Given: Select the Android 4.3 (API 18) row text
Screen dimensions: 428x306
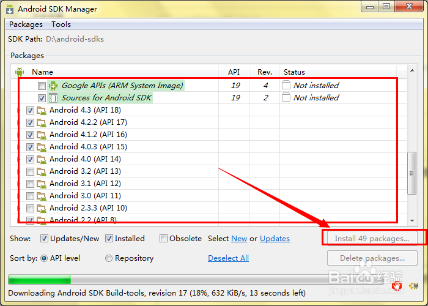Looking at the screenshot, I should coord(85,110).
